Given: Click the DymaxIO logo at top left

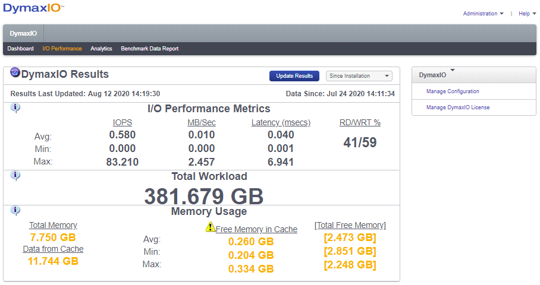Looking at the screenshot, I should (34, 9).
